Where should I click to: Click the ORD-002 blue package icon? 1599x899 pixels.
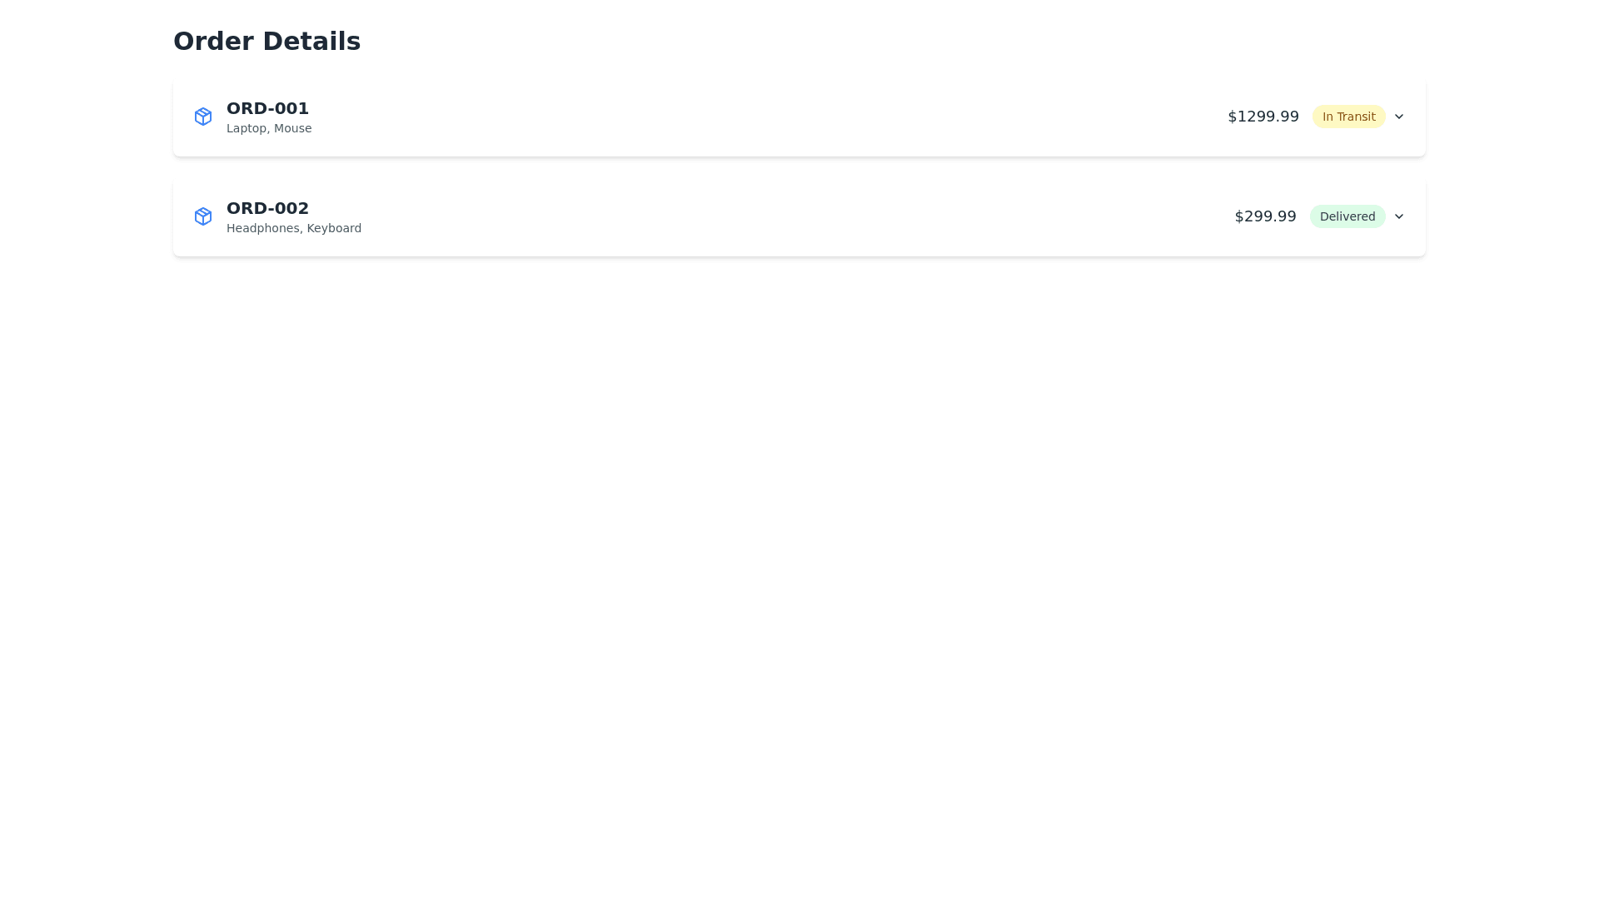tap(202, 216)
